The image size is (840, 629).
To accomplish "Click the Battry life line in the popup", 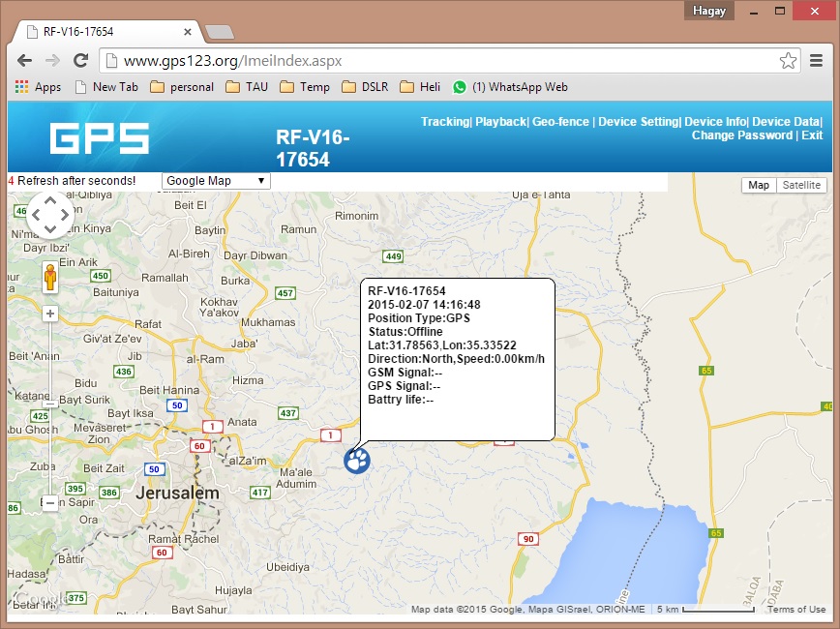I will (401, 399).
